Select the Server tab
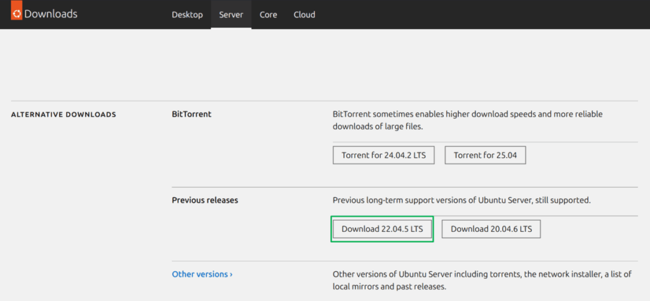The image size is (650, 301). tap(231, 15)
